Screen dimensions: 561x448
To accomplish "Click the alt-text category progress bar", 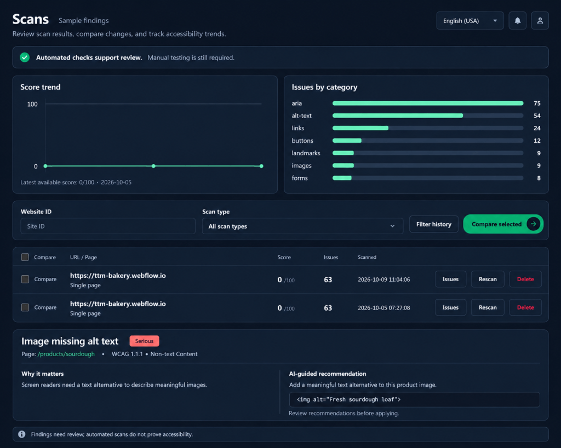I will pos(428,116).
